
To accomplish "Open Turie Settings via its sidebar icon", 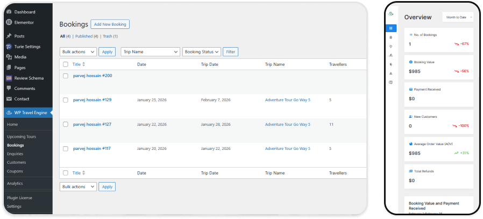I will coord(9,47).
